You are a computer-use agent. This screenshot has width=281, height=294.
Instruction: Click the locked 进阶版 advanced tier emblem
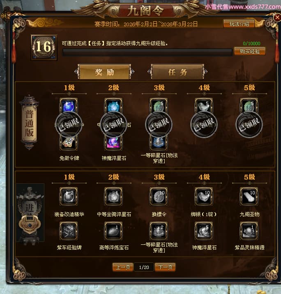point(30,213)
